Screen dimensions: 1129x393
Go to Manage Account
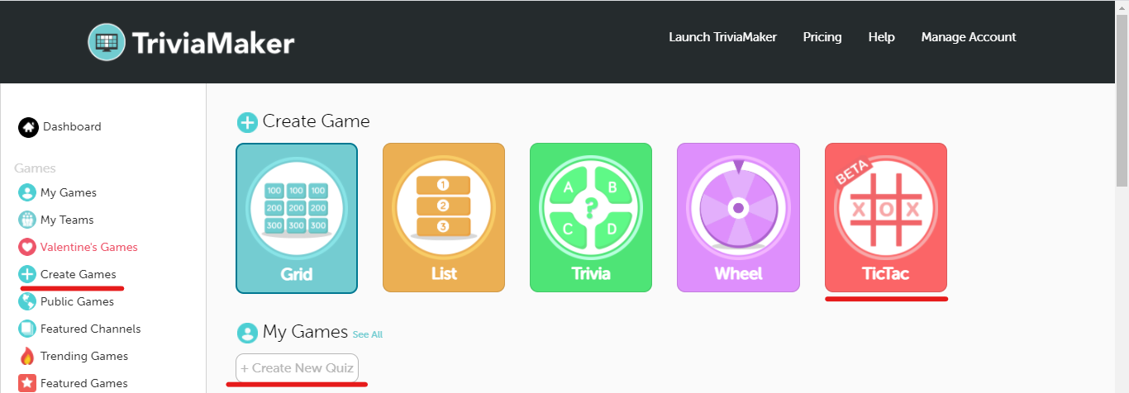point(969,37)
